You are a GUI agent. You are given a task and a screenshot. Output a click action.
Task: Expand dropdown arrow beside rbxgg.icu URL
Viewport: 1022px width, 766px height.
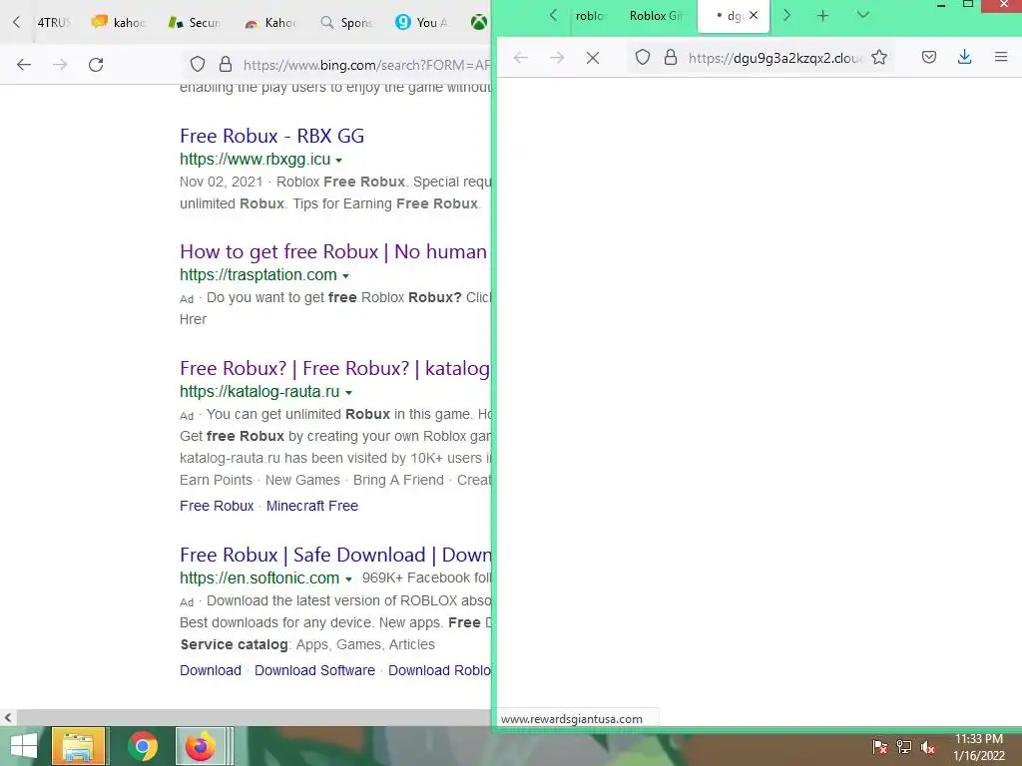tap(339, 161)
